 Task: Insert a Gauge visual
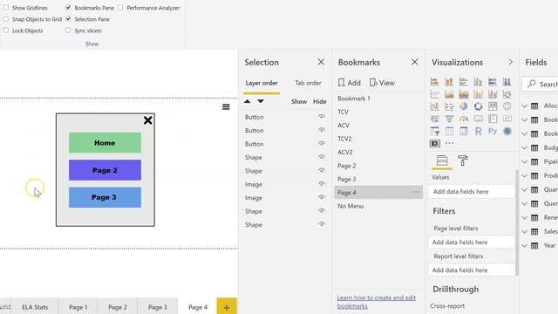click(463, 119)
